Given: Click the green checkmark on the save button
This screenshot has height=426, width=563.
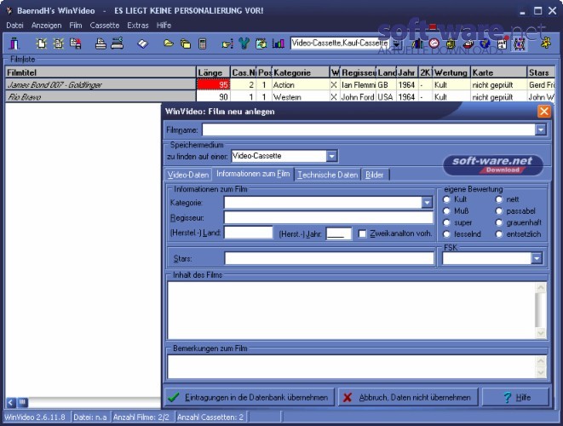Looking at the screenshot, I should [174, 397].
